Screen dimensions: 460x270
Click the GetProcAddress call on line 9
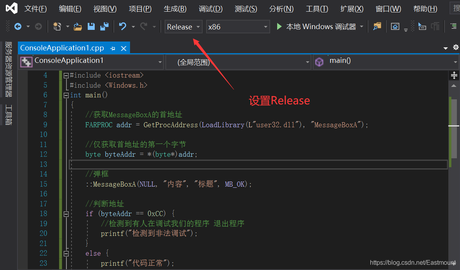(170, 125)
